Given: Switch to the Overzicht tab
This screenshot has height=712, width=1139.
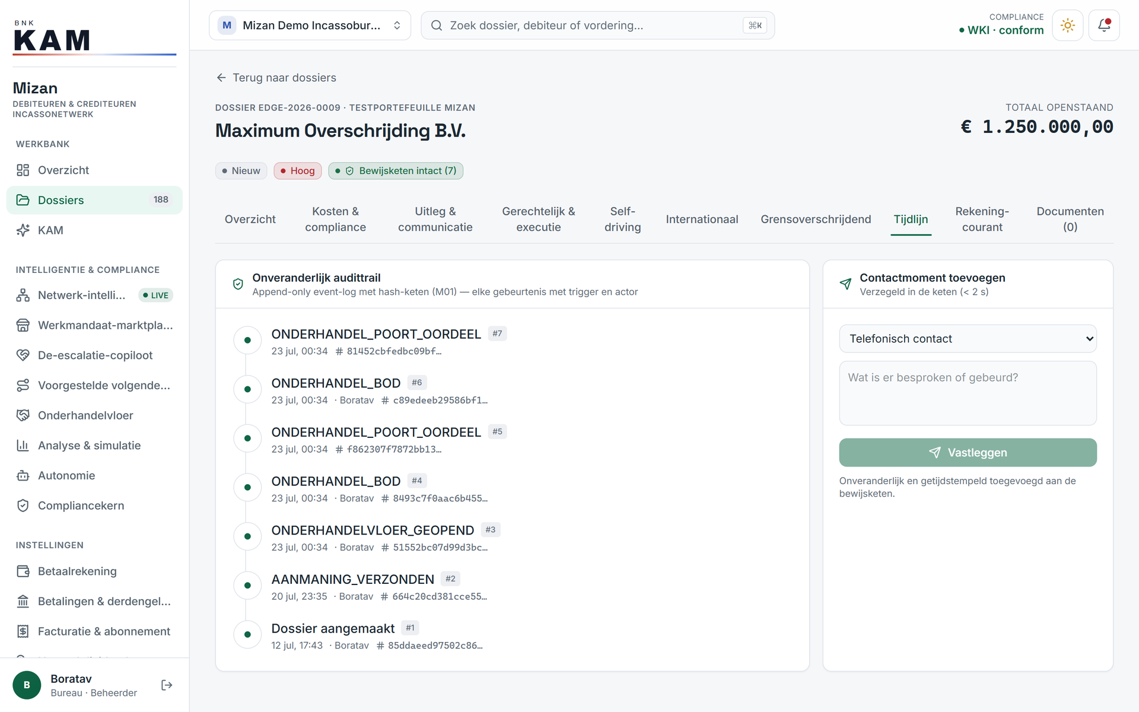Looking at the screenshot, I should (250, 220).
